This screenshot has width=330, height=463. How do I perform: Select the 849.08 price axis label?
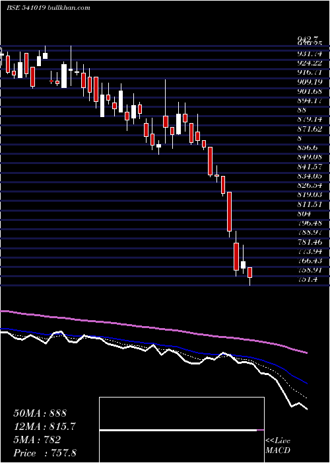(x=310, y=157)
